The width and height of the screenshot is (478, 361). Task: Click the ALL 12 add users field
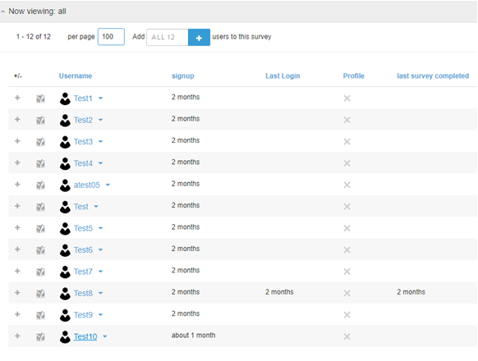pos(168,38)
